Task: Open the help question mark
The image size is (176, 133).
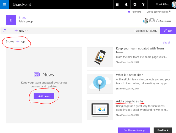Action: 143,4
